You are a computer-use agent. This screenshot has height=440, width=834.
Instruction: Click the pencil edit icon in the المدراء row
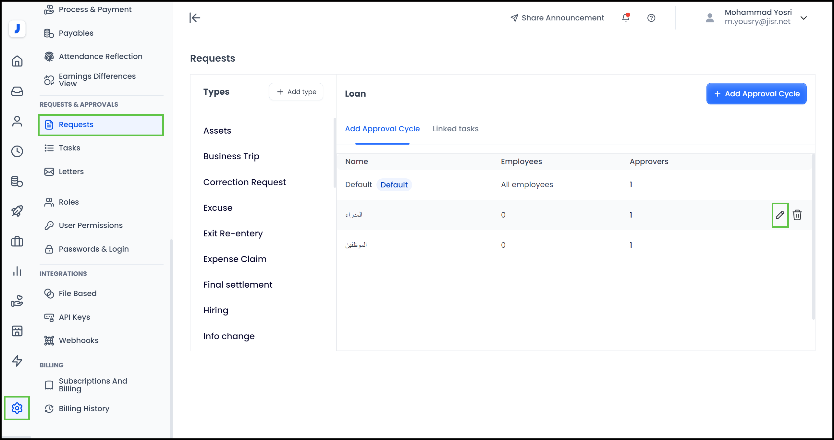click(780, 215)
